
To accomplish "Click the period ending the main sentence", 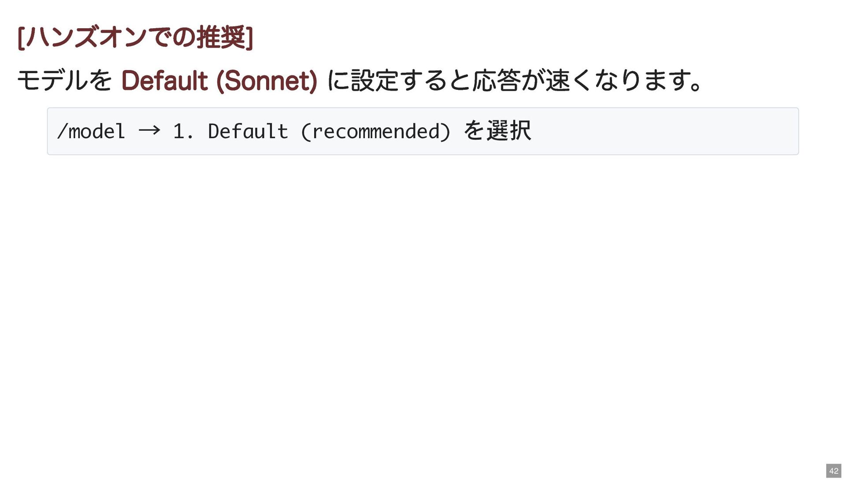I will (697, 85).
